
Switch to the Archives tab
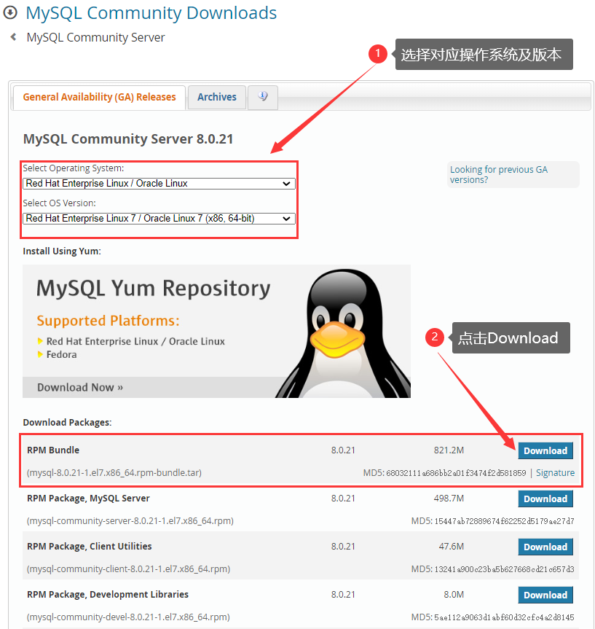217,97
